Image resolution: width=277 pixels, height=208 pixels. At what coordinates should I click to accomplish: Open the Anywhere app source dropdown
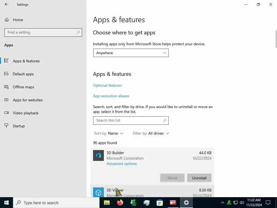click(x=131, y=53)
